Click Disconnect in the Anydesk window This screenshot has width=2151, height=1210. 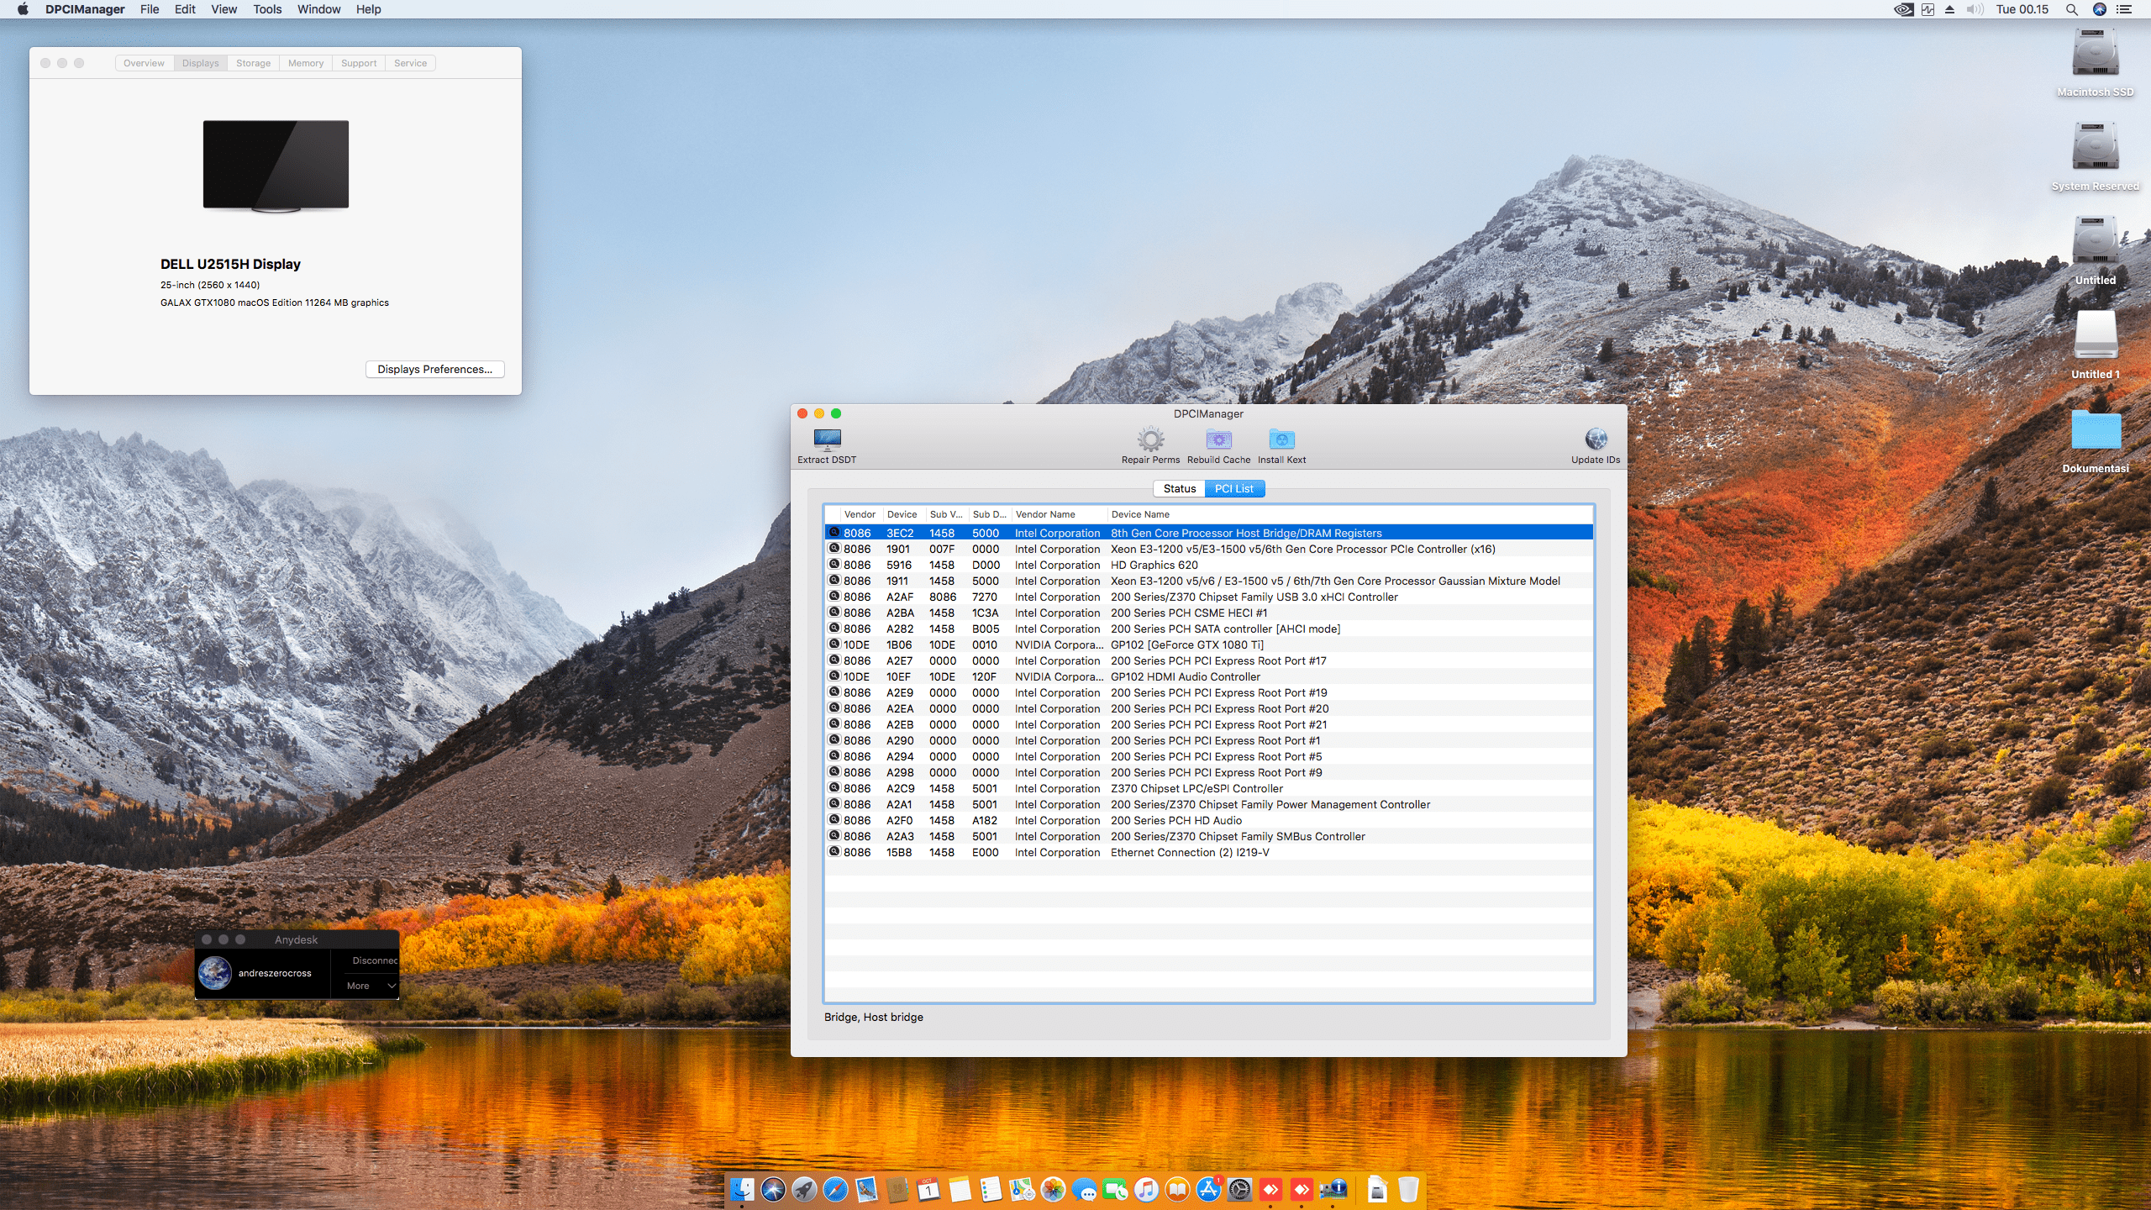pyautogui.click(x=375, y=960)
